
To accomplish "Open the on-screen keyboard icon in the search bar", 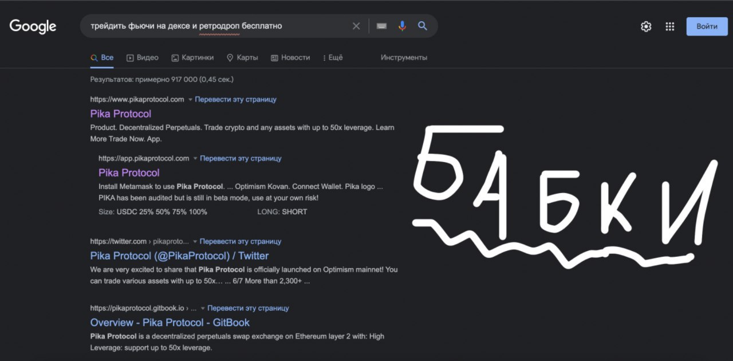I will pyautogui.click(x=381, y=26).
